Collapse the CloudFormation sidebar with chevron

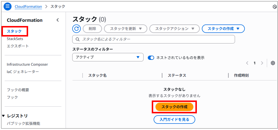(x=57, y=20)
